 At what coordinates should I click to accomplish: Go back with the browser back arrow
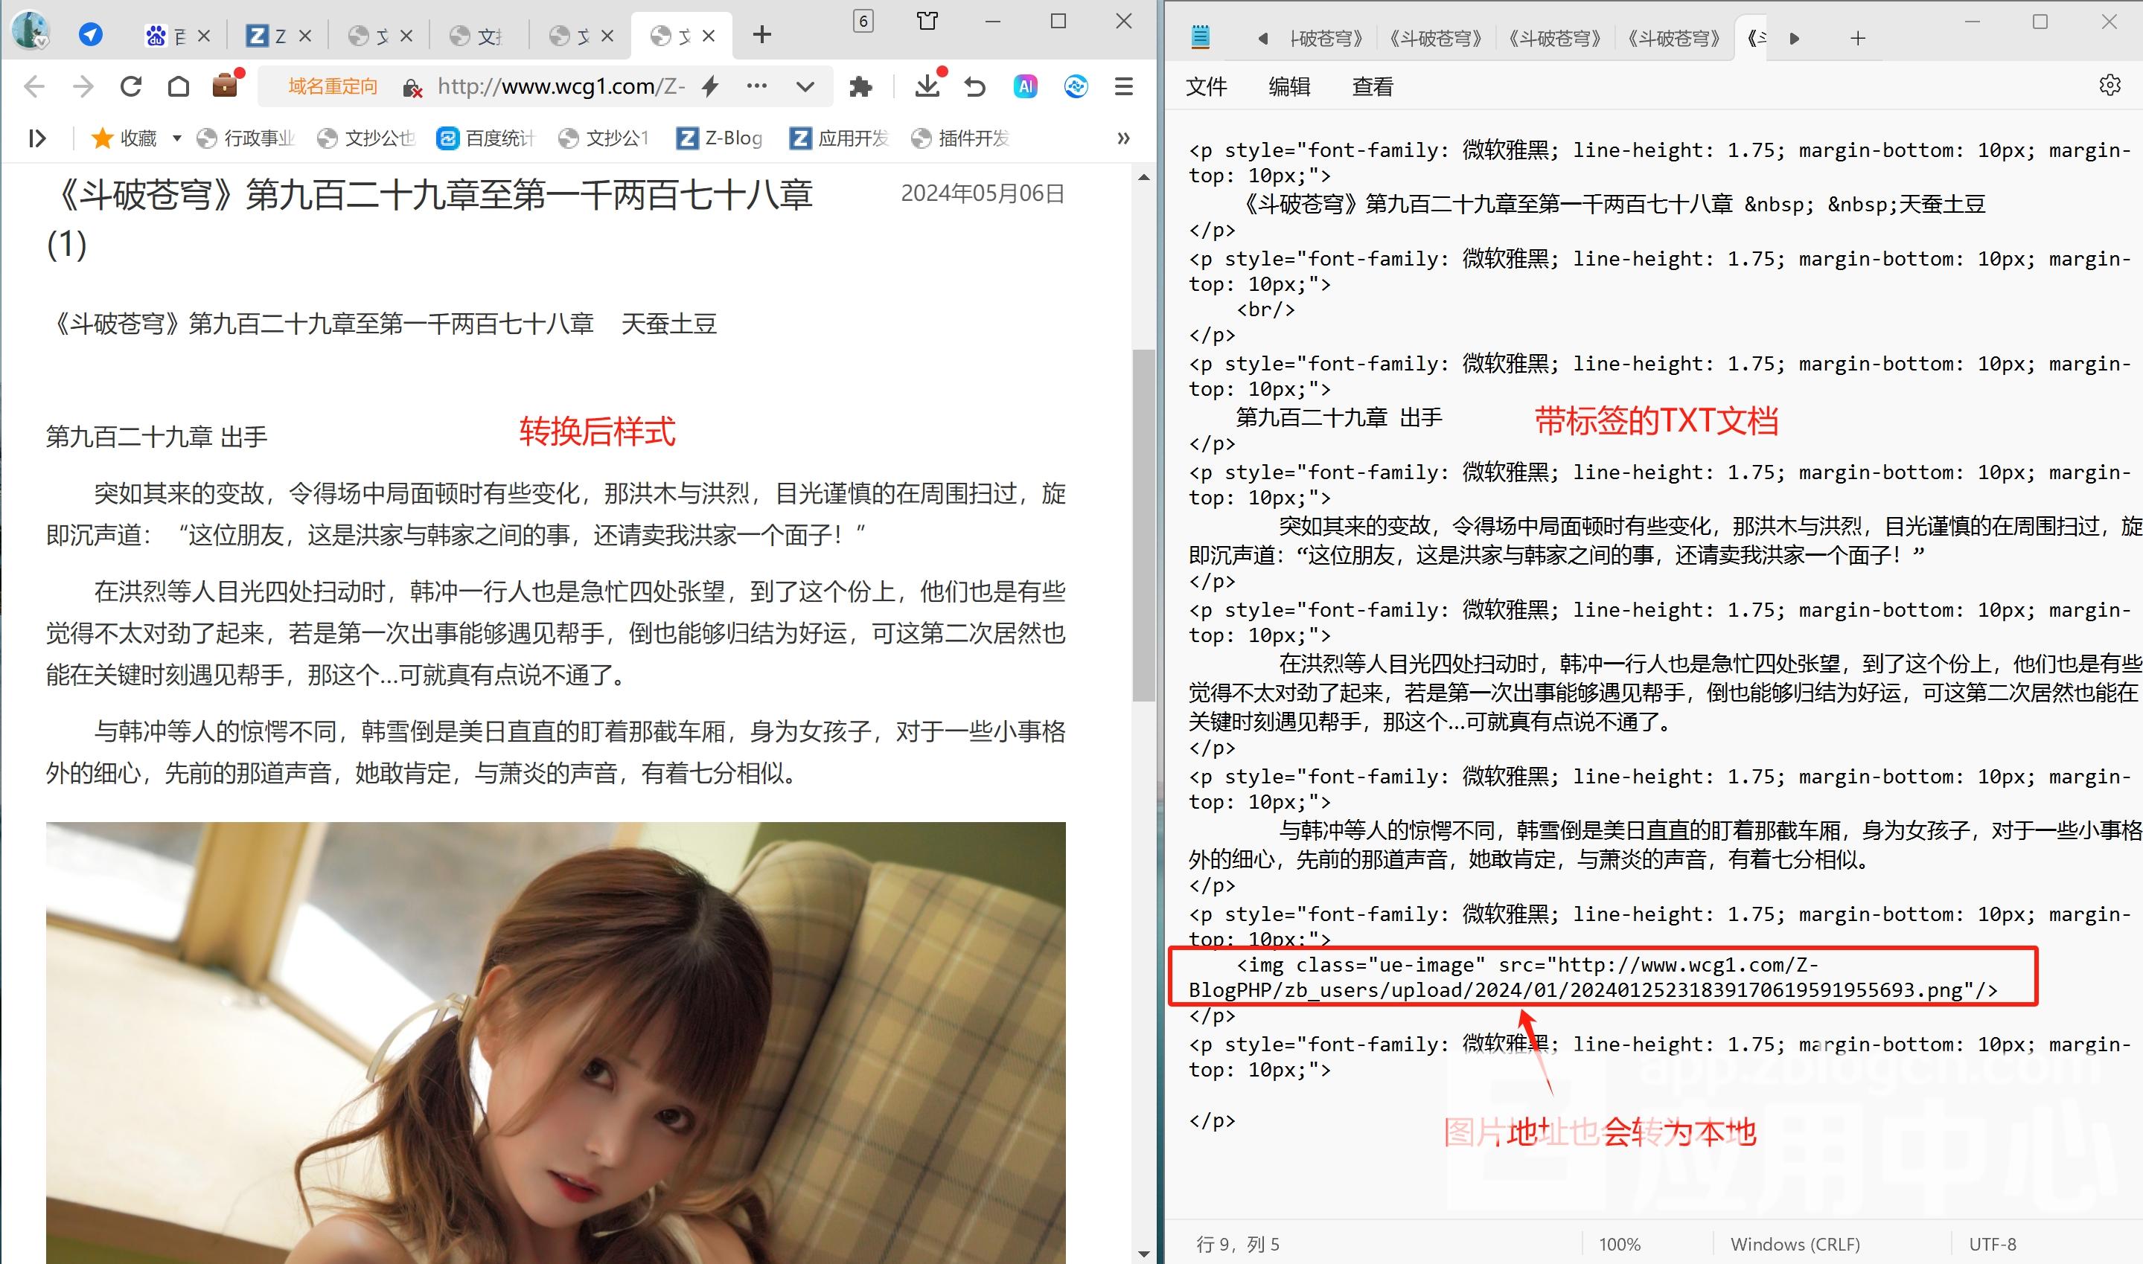35,86
